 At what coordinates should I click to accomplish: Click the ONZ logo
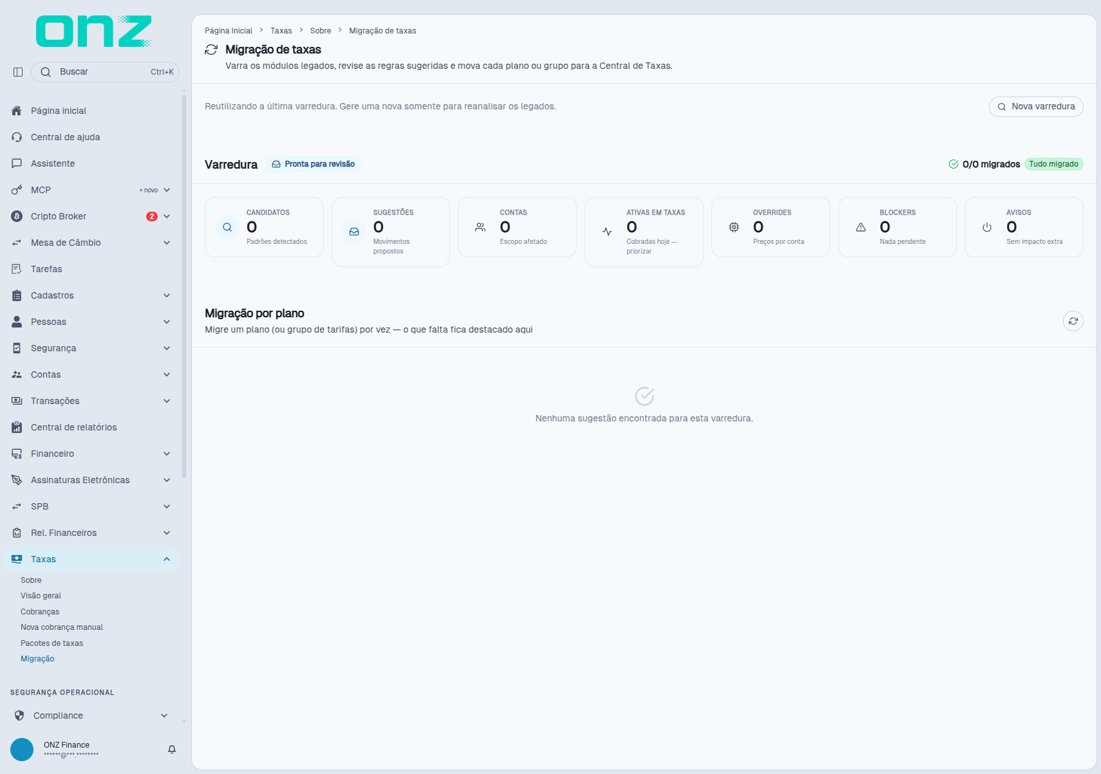point(94,32)
